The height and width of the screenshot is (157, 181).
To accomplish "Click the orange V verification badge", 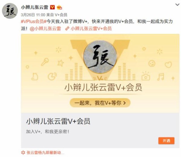I will click(52, 7).
